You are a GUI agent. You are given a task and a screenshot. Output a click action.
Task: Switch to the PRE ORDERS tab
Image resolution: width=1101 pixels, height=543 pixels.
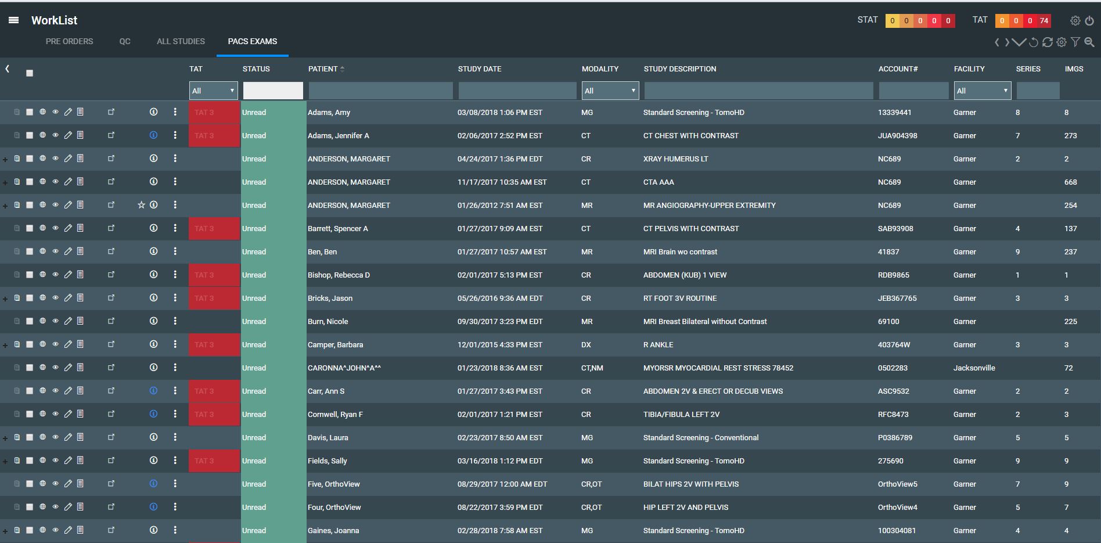[x=69, y=41]
